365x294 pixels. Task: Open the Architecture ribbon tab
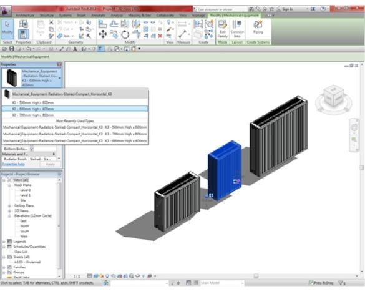coord(25,16)
